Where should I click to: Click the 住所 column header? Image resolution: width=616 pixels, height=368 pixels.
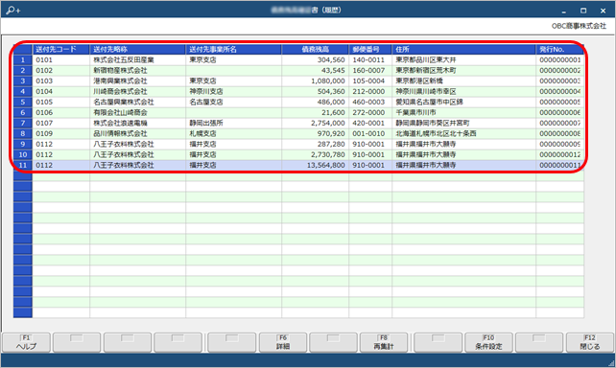(x=463, y=50)
